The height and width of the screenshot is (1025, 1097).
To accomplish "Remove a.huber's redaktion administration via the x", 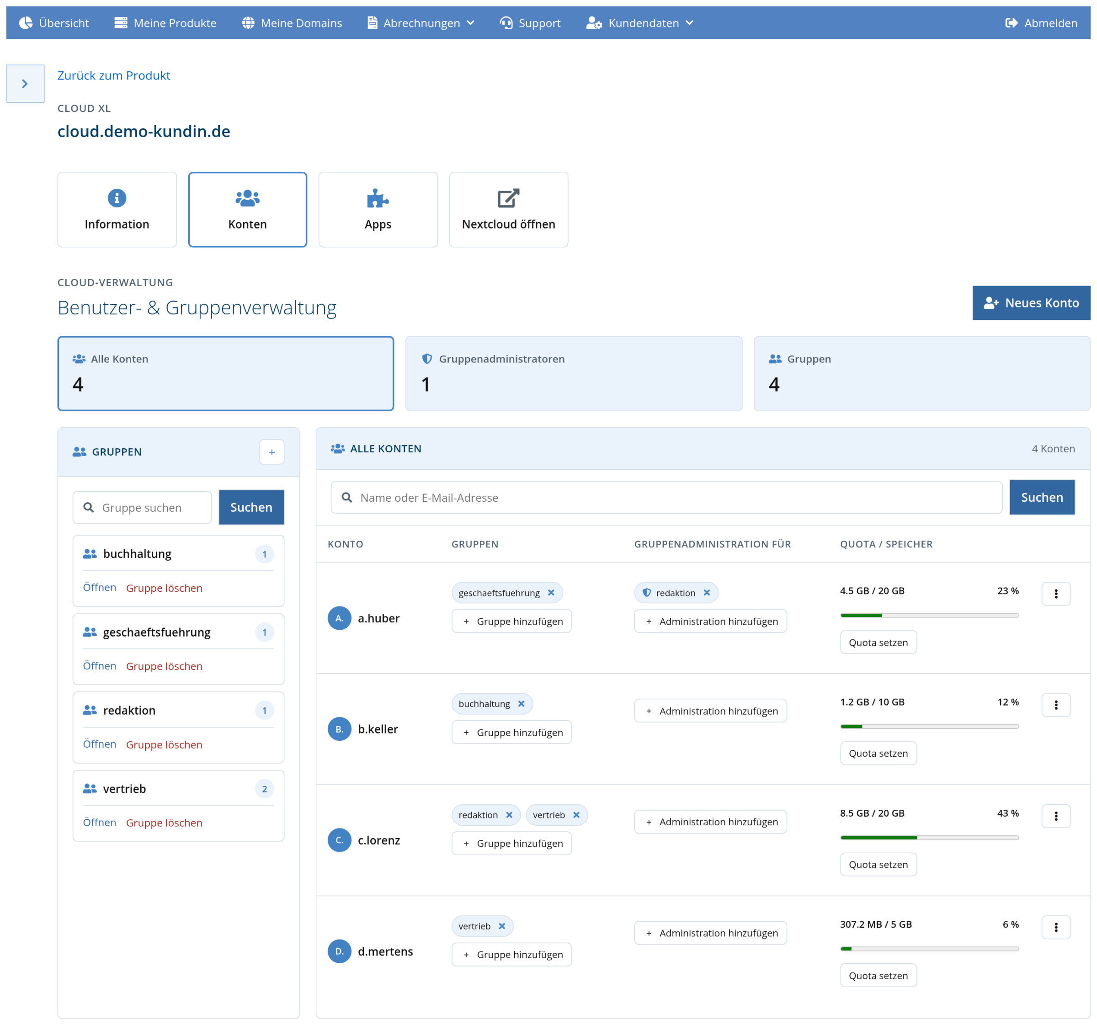I will (706, 593).
